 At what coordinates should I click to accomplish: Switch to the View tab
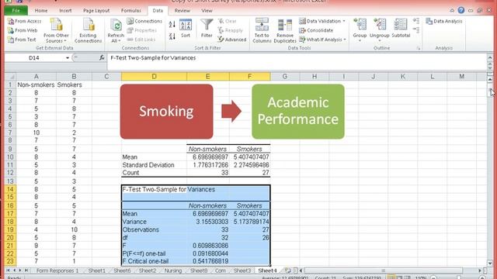click(207, 10)
